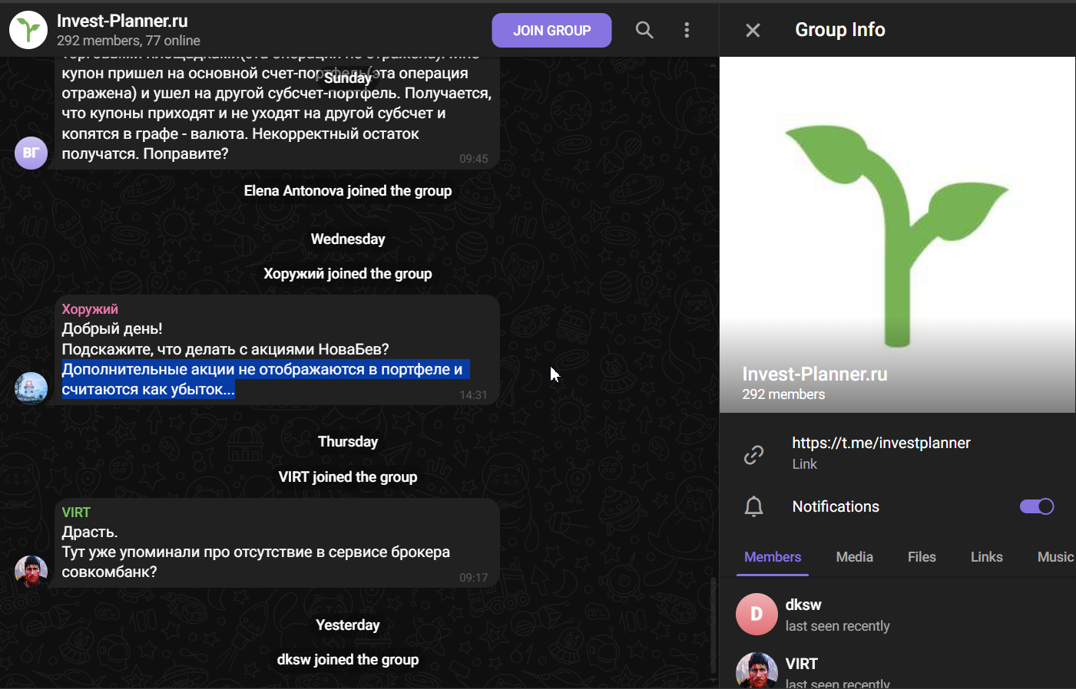
Task: Click the ВГ sender avatar
Action: point(31,153)
